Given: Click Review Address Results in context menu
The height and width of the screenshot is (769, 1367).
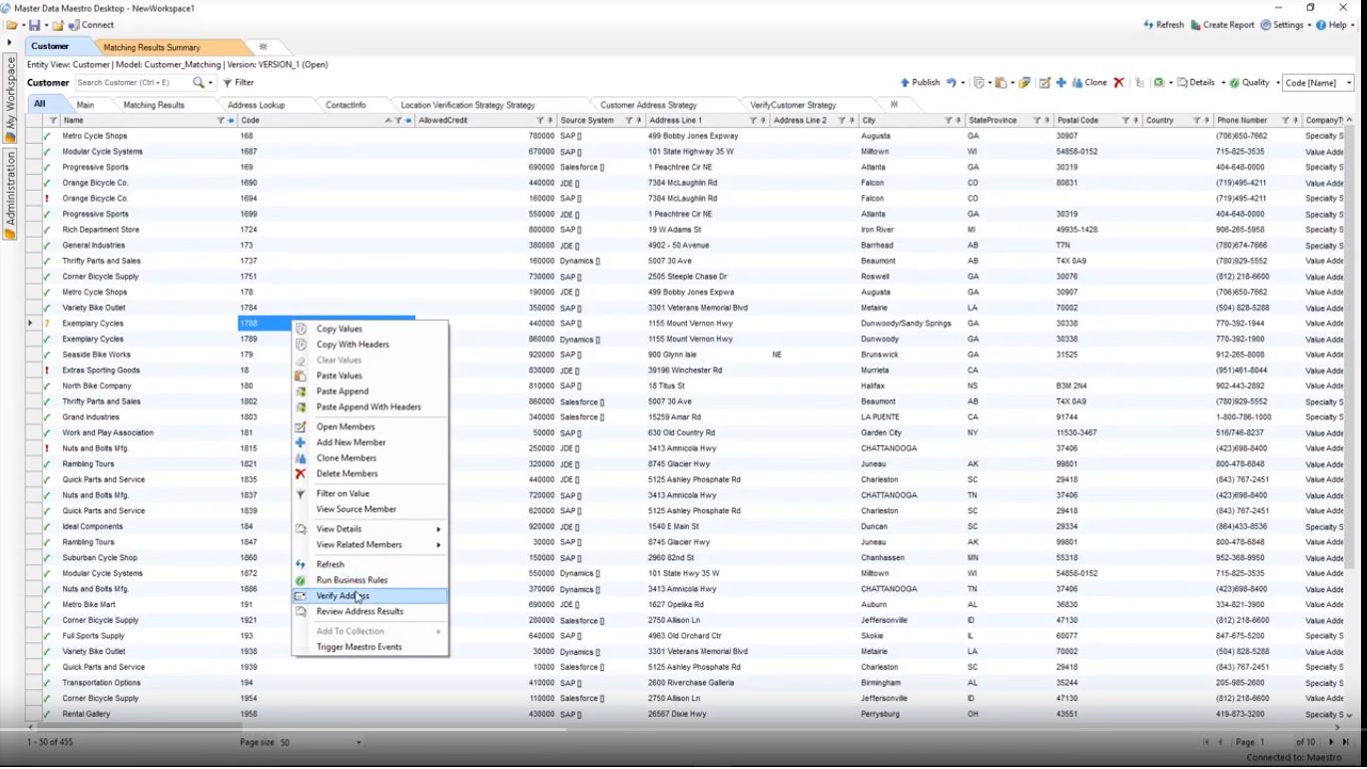Looking at the screenshot, I should [x=359, y=611].
